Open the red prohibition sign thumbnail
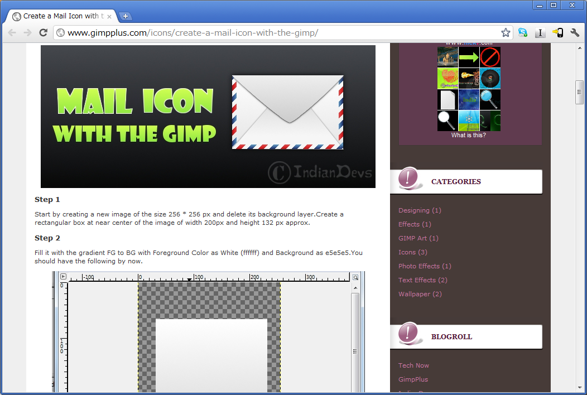Image resolution: width=587 pixels, height=395 pixels. (x=490, y=57)
